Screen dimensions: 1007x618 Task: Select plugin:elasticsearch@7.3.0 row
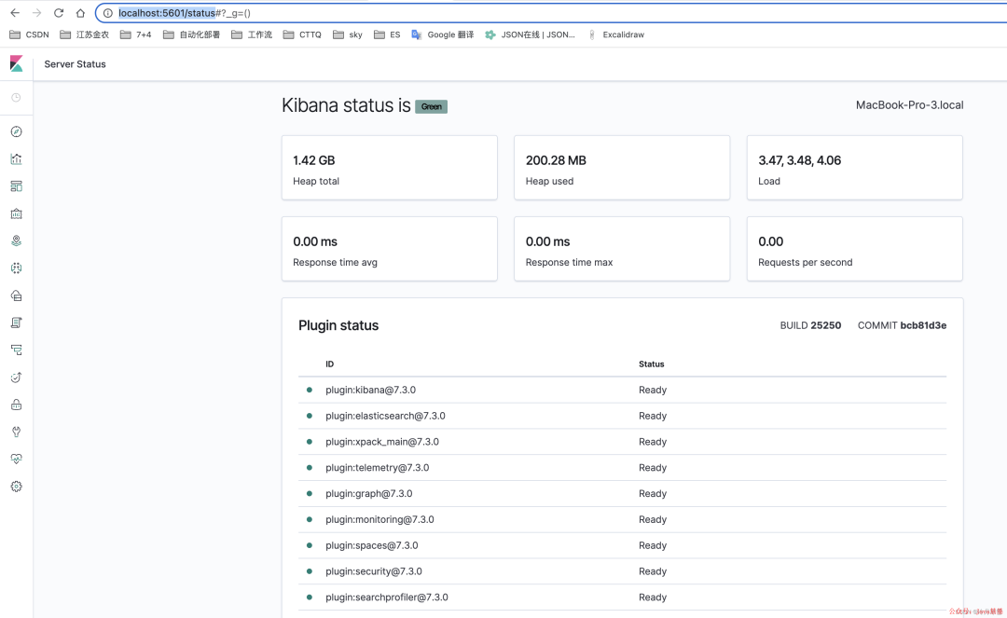pos(622,416)
